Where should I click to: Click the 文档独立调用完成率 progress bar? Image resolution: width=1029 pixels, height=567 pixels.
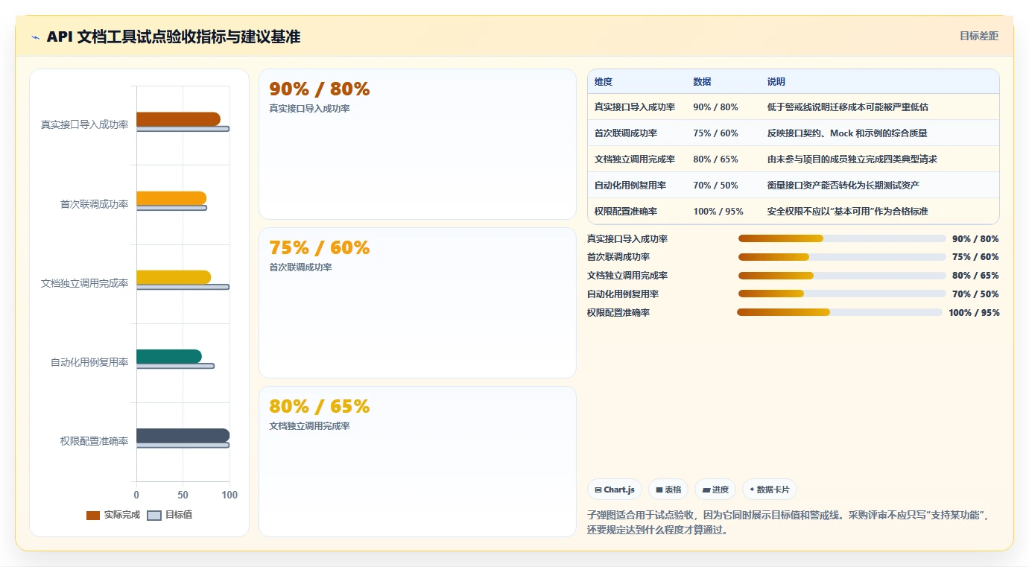842,276
